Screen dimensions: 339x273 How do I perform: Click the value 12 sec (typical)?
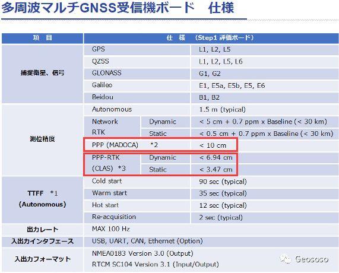223,205
